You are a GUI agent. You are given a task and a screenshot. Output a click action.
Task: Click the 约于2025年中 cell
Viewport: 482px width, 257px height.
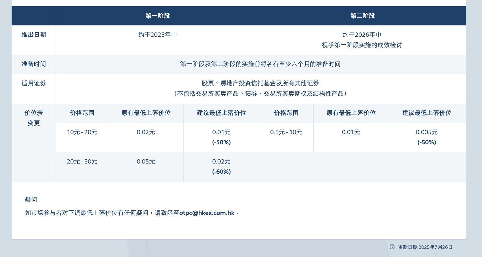click(x=157, y=35)
